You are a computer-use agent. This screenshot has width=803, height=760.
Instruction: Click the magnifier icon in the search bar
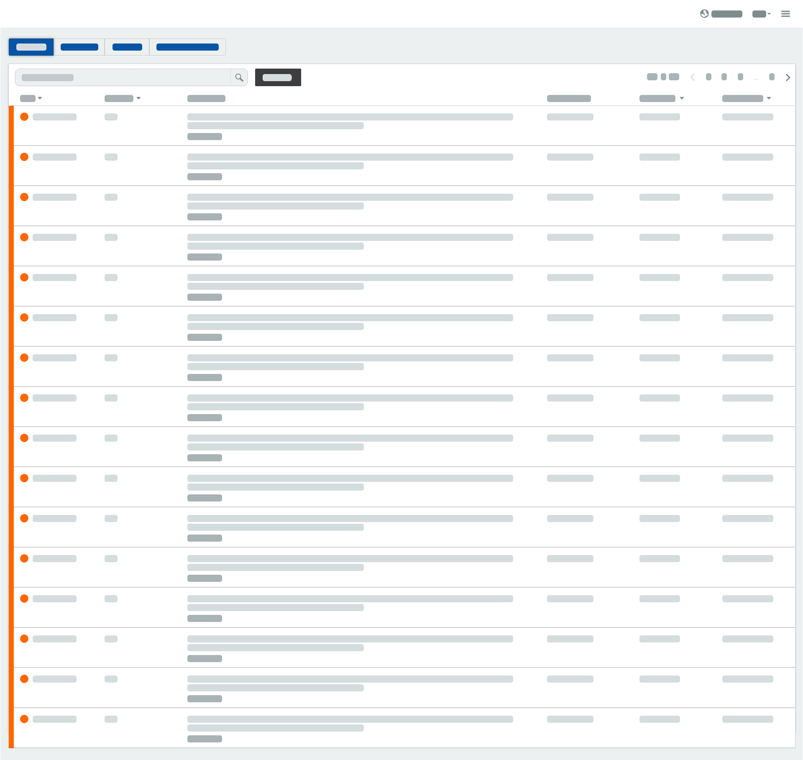[239, 77]
